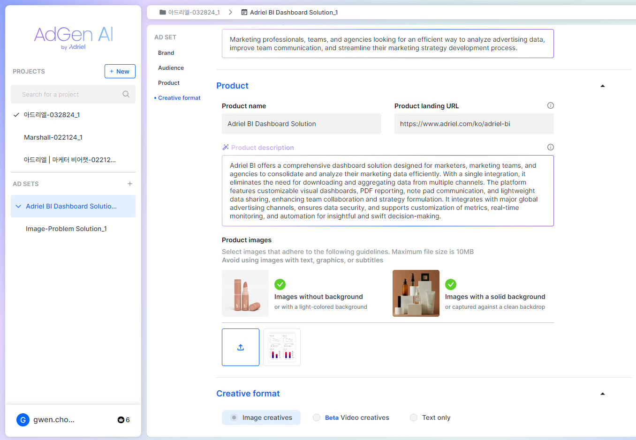Go to Product in the Ad Set navigation
636x440 pixels.
[x=169, y=83]
